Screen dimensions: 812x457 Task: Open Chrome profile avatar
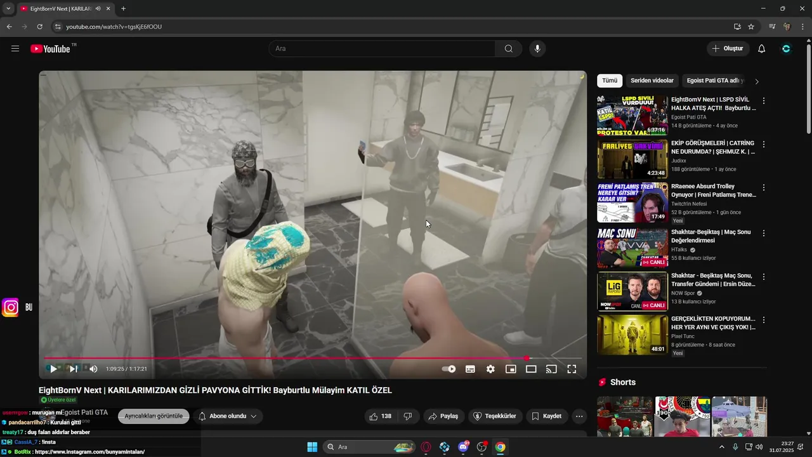787,27
